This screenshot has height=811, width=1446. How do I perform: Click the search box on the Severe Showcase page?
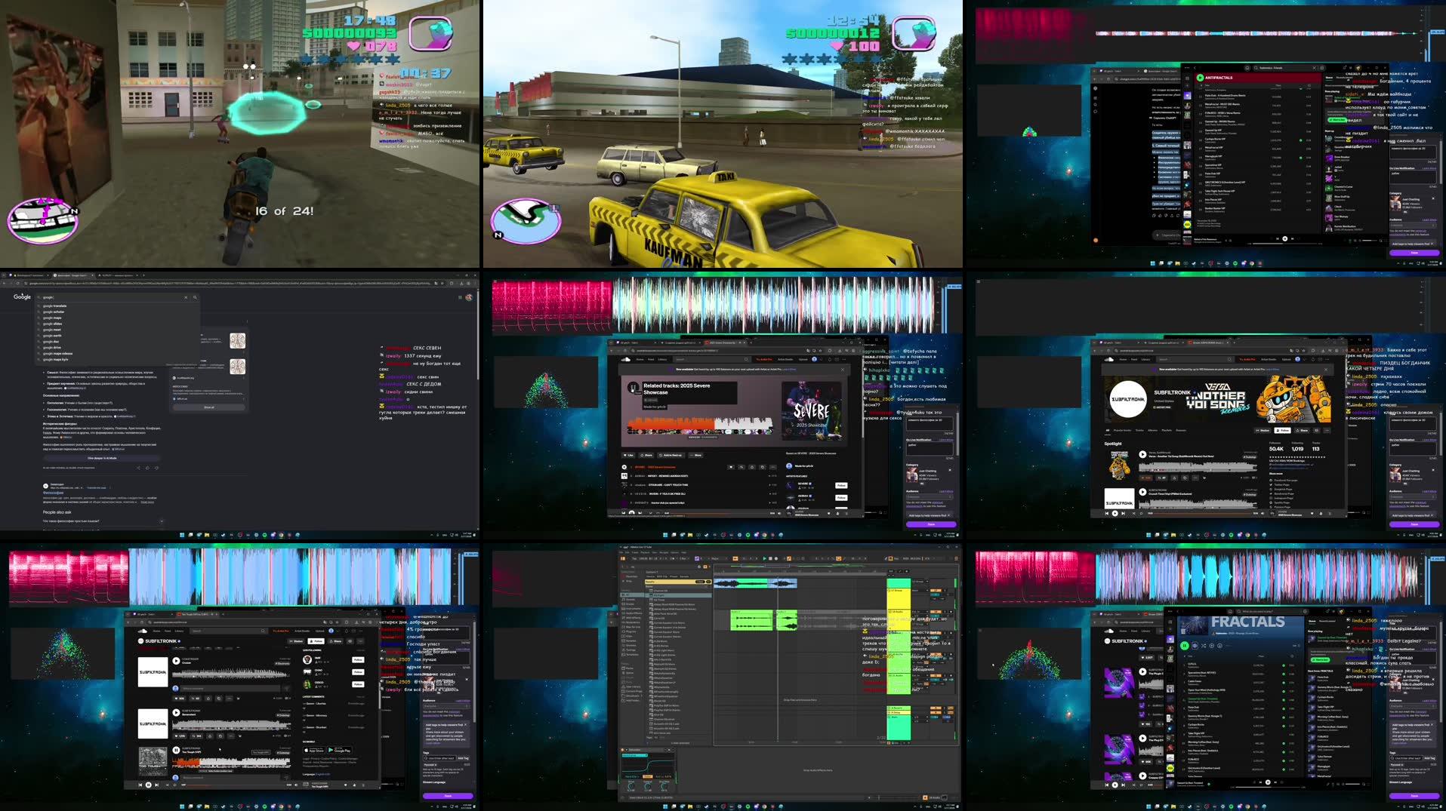pos(711,359)
